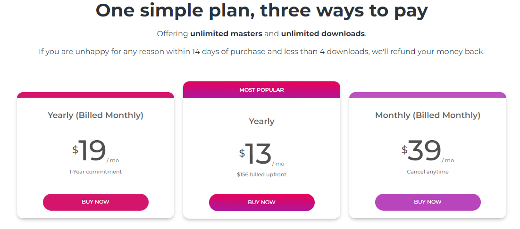Click BUY NOW under the $19 plan
The width and height of the screenshot is (520, 229).
pyautogui.click(x=95, y=202)
